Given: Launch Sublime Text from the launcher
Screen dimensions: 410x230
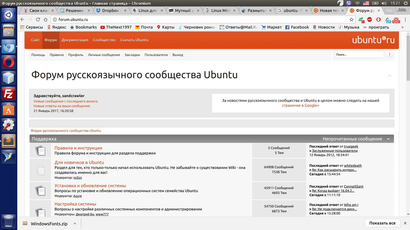Looking at the screenshot, I should coord(9,141).
